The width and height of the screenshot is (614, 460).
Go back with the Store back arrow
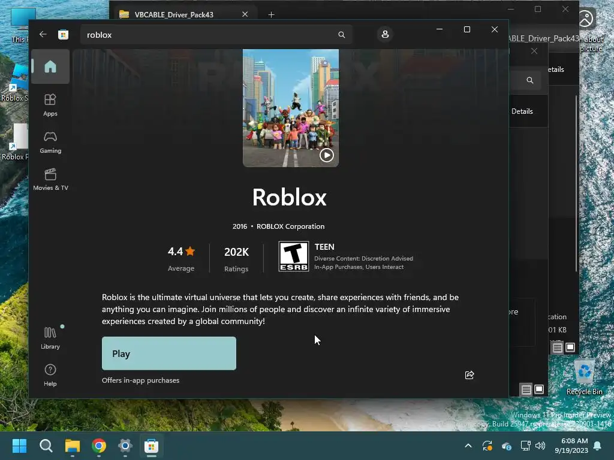[x=43, y=34]
